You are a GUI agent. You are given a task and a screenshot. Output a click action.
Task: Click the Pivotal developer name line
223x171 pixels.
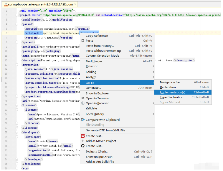[43, 141]
